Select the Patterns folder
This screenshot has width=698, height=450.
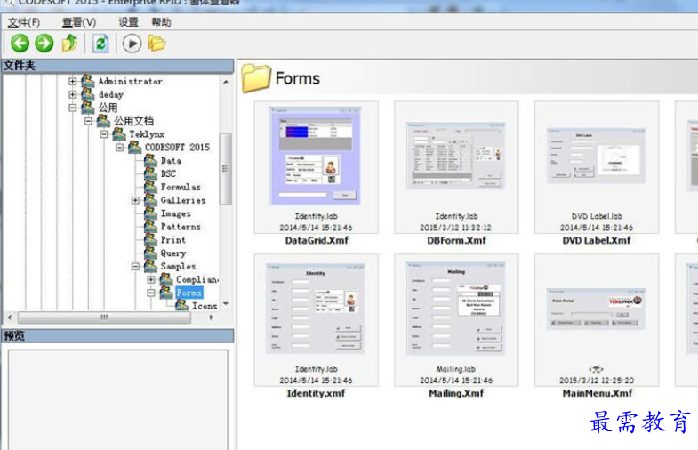tap(181, 227)
